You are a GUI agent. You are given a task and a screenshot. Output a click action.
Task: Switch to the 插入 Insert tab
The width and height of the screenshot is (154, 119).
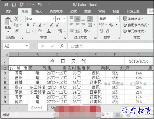[x=39, y=11]
